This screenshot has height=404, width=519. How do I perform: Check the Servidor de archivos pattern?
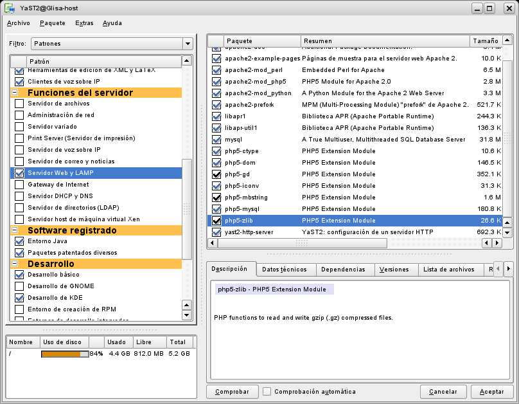(x=19, y=104)
